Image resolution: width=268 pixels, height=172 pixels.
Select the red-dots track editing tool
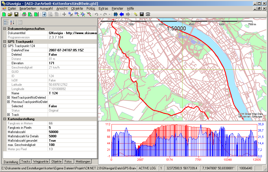[x=89, y=15]
